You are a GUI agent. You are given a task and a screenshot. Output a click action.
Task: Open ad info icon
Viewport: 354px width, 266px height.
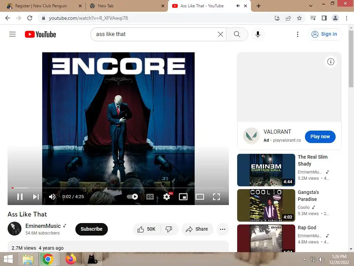click(331, 62)
